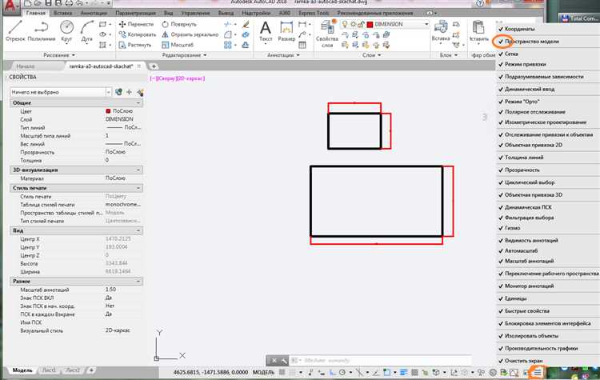Toggle grid display icon in status bar
This screenshot has height=380, width=600.
click(x=282, y=372)
